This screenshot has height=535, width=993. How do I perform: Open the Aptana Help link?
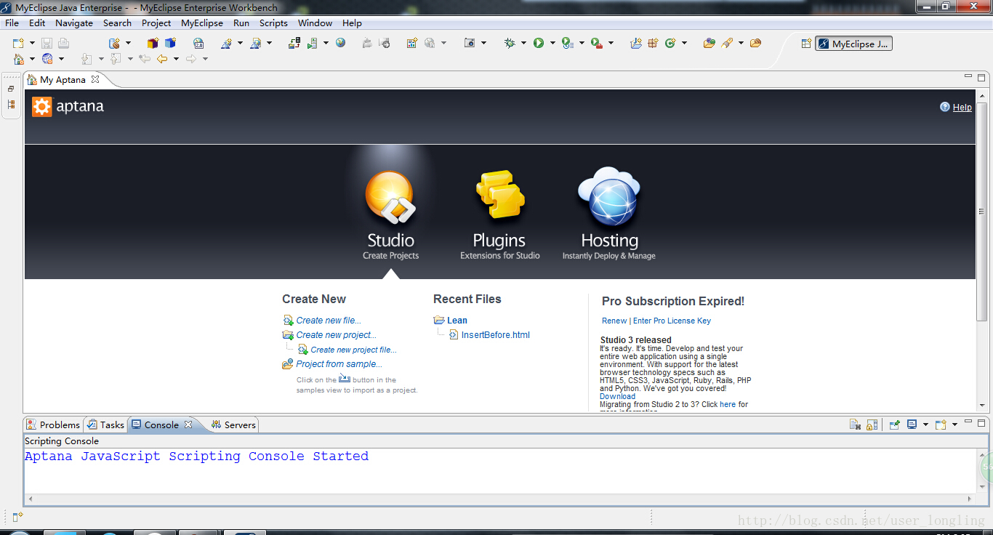tap(962, 107)
